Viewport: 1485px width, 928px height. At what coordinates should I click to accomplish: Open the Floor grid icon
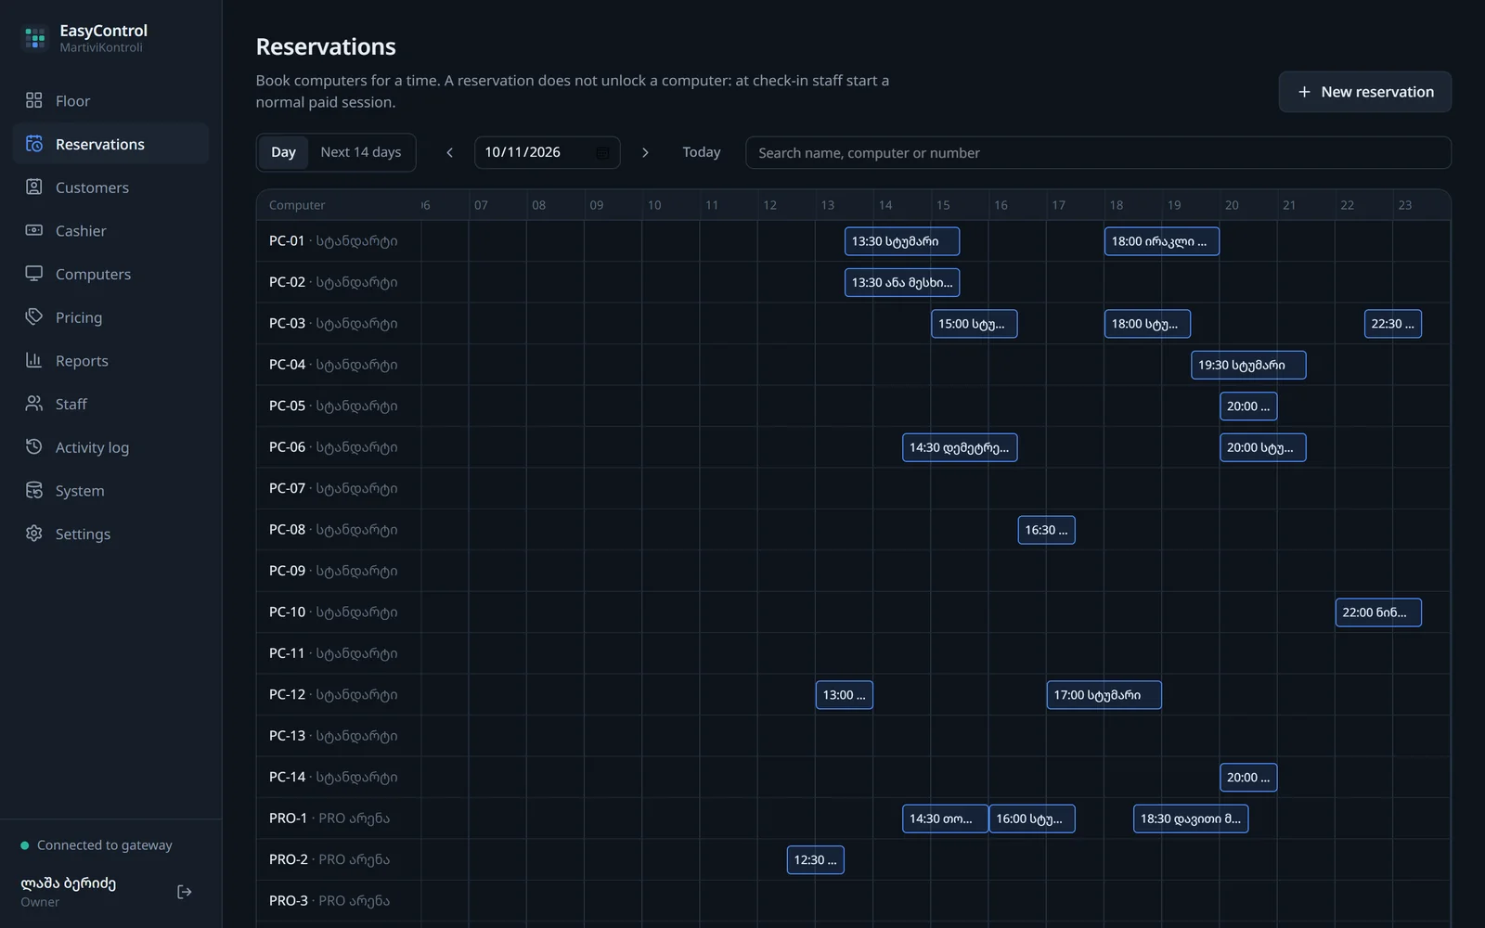pos(34,100)
